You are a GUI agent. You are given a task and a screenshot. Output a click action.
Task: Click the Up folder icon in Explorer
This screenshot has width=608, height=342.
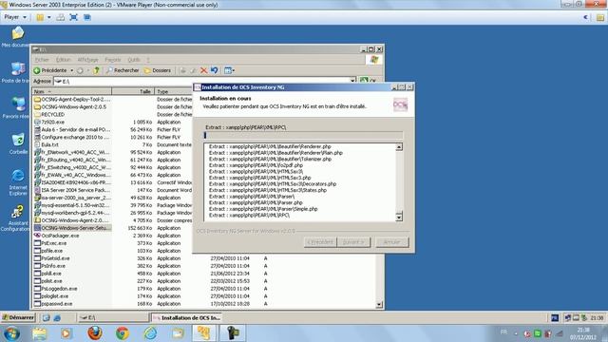point(96,70)
